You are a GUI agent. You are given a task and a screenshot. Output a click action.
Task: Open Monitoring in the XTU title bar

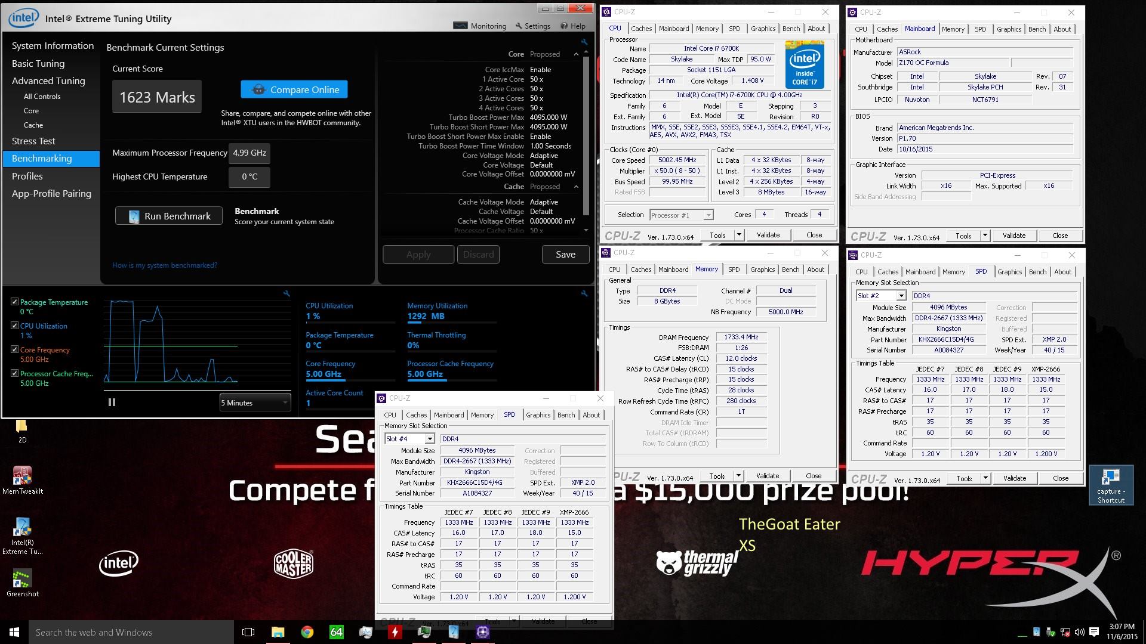(x=480, y=26)
